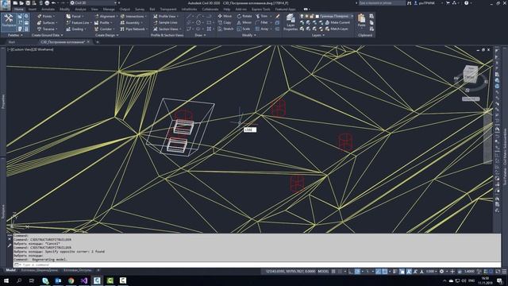Toggle snap mode in status bar

tap(340, 272)
